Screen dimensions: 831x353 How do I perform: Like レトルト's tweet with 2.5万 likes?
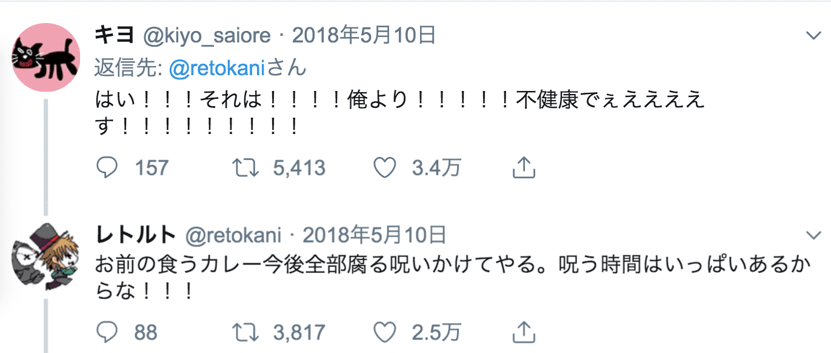384,332
